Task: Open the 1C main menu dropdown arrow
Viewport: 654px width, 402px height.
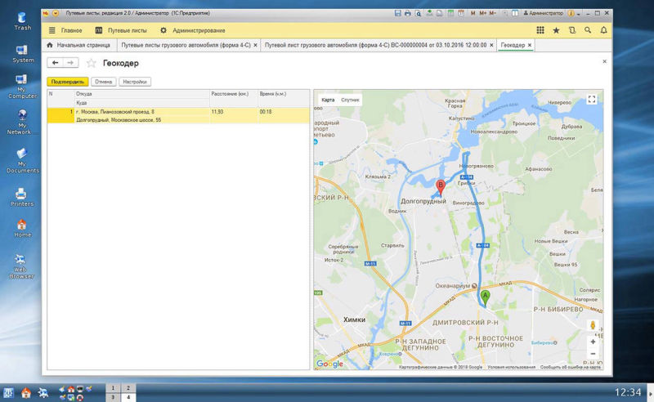Action: [56, 14]
